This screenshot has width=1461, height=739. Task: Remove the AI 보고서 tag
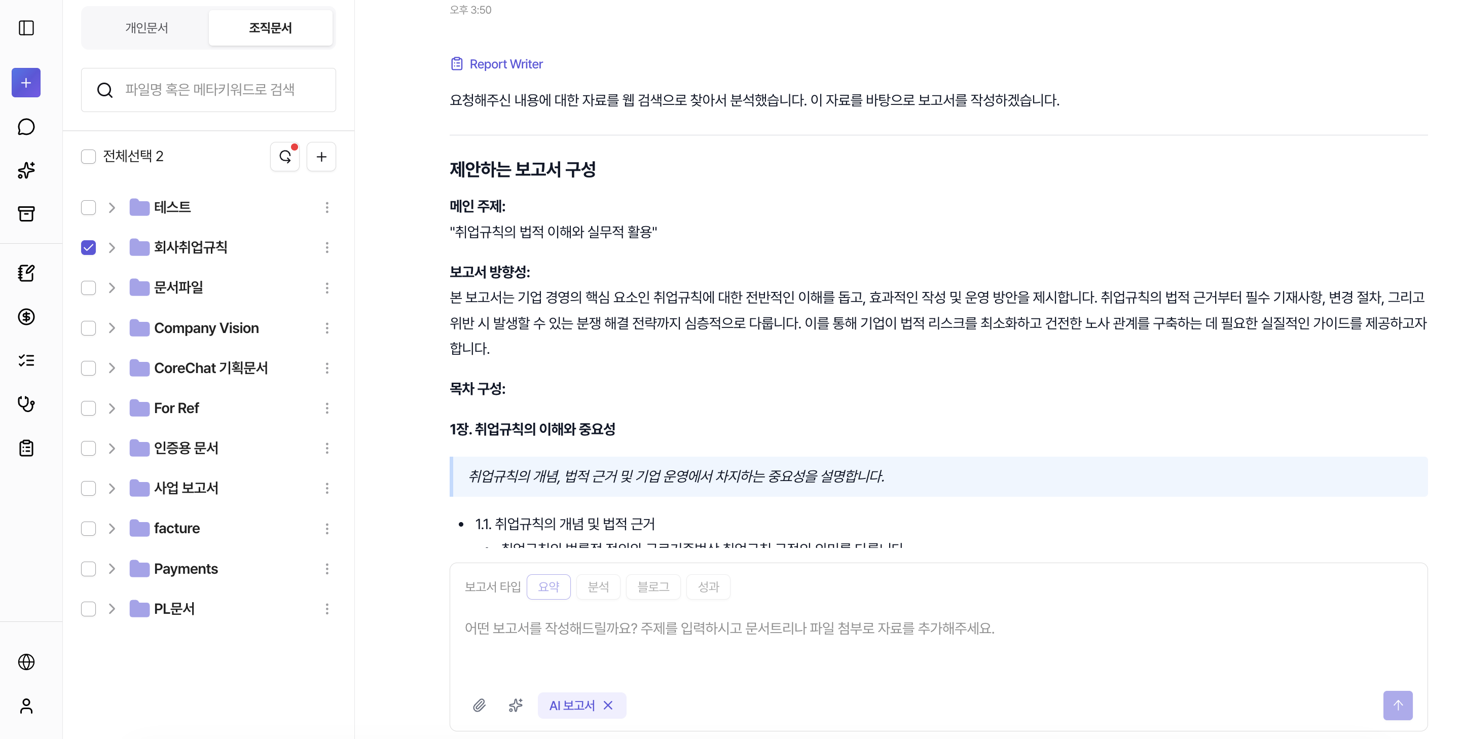tap(608, 705)
